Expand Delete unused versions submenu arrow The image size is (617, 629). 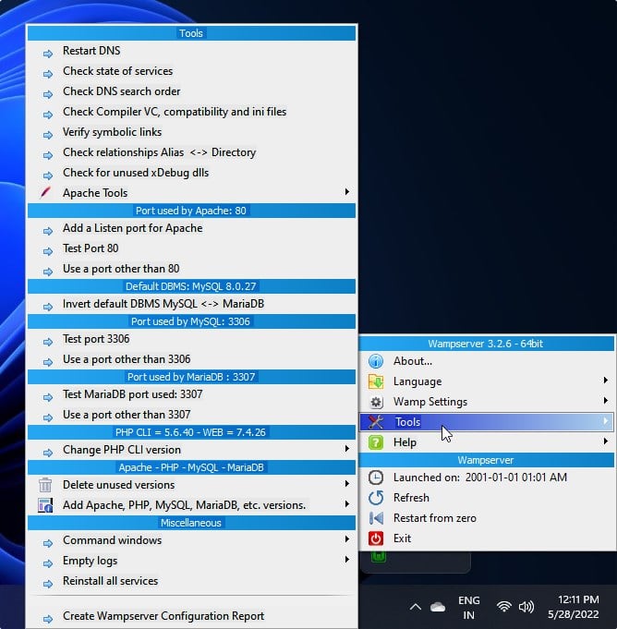tap(347, 484)
